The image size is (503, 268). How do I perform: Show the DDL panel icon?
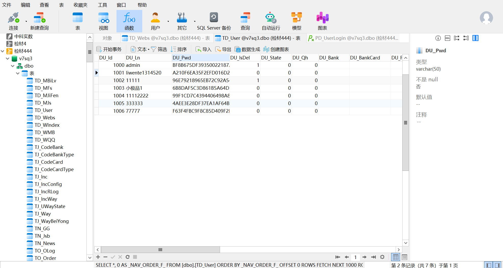(447, 38)
